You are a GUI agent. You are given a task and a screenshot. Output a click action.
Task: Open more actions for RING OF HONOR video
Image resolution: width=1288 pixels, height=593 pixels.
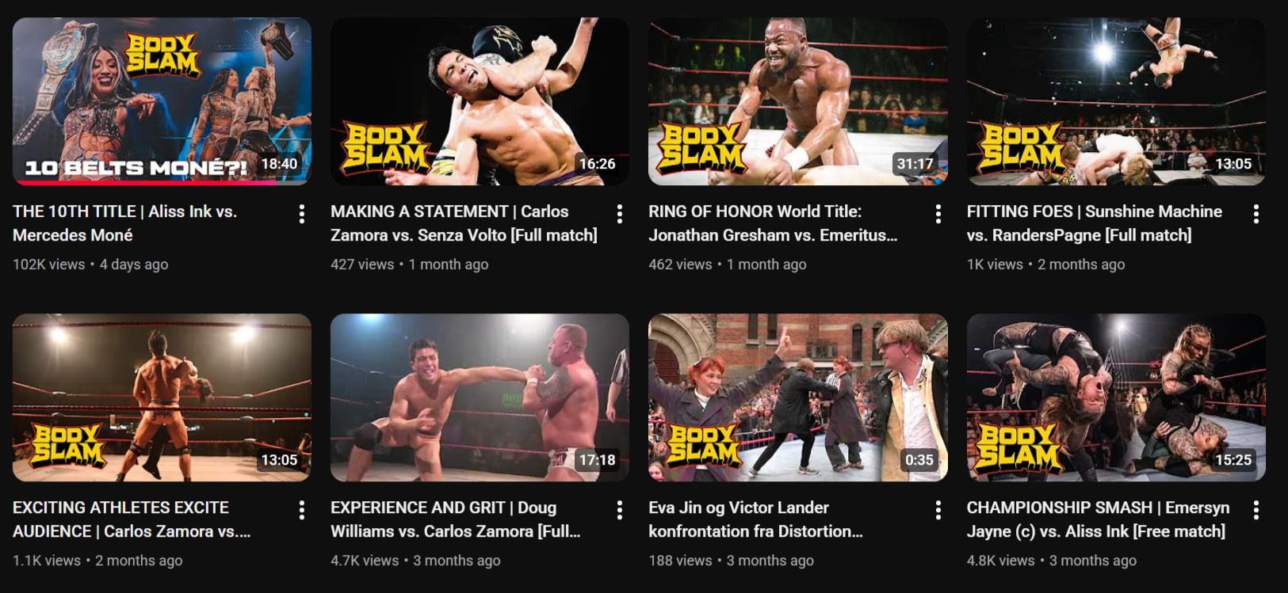pyautogui.click(x=938, y=214)
